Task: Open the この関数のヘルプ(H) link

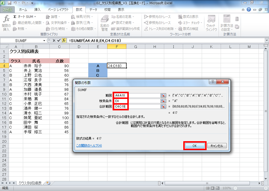Action: 89,145
